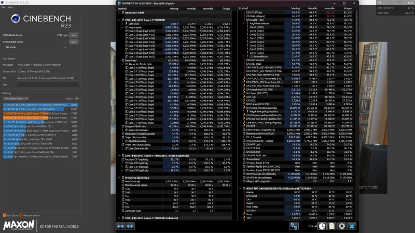
Task: Click the HWiNFO64 title bar app icon
Action: coord(119,3)
